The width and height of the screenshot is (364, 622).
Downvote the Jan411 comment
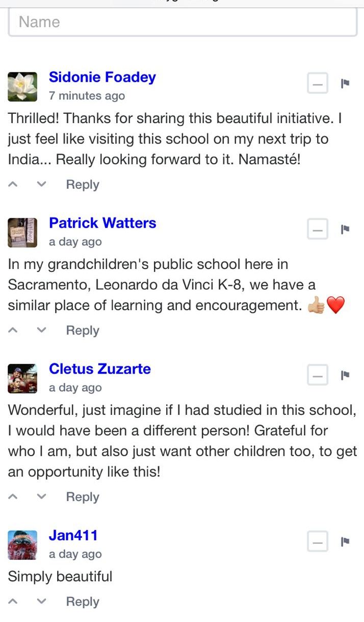point(42,602)
